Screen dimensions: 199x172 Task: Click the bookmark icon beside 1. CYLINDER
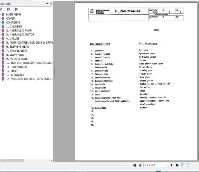(x=3, y=27)
